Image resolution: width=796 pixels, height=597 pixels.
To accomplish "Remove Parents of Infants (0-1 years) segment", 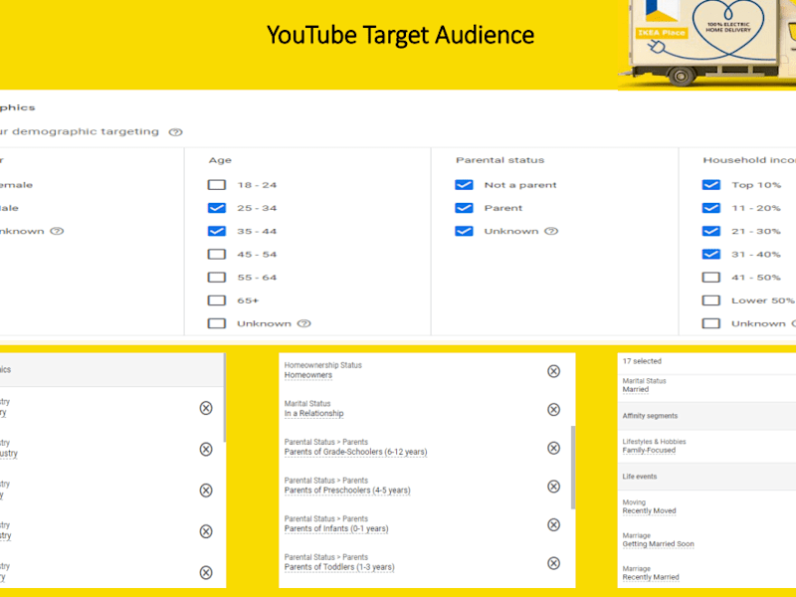I will click(553, 525).
